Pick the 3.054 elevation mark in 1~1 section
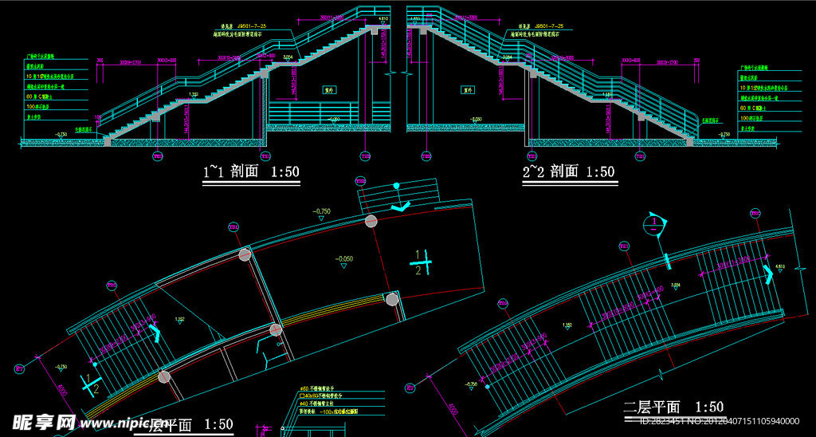The image size is (816, 437). pos(287,57)
